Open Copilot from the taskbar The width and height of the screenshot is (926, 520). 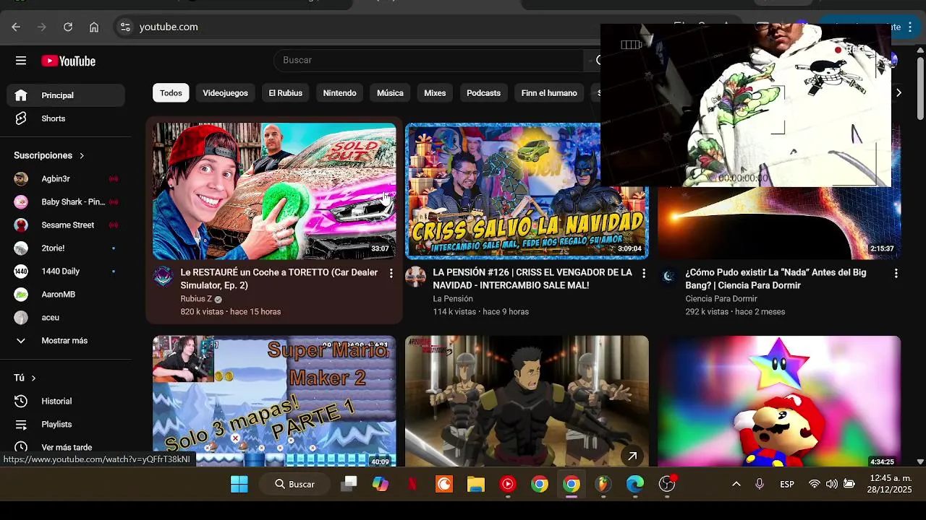[x=381, y=485]
